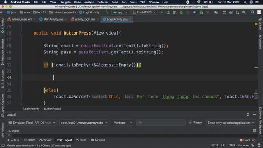Open Project Structure icon in toolbar
Screen dimensions: 263x148
coord(216,12)
